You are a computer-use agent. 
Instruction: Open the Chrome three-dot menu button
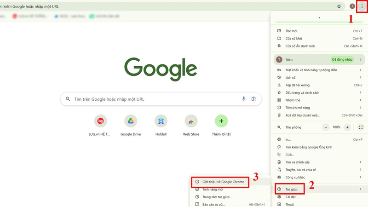362,6
